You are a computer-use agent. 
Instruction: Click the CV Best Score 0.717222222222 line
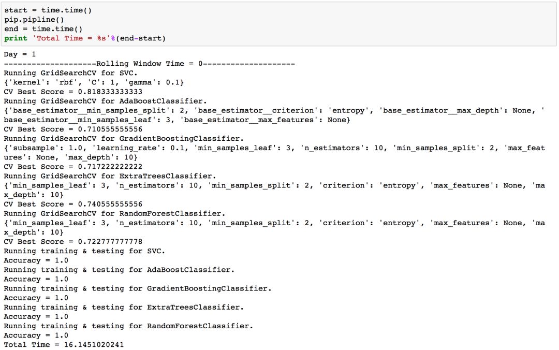[73, 167]
